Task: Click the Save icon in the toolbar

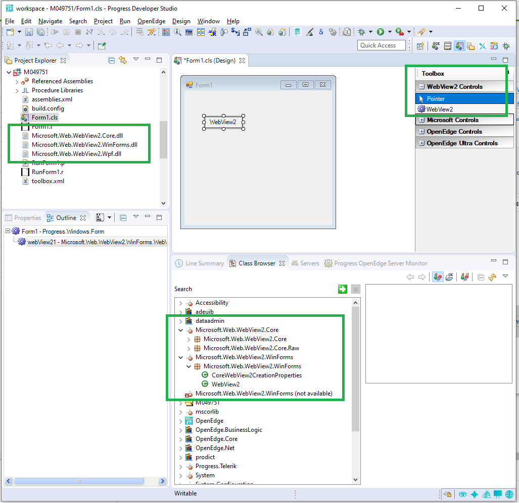Action: (29, 32)
